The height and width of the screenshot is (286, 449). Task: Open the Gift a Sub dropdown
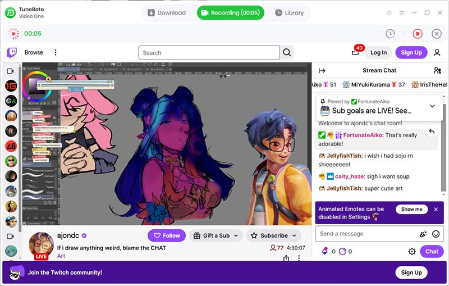coord(216,235)
